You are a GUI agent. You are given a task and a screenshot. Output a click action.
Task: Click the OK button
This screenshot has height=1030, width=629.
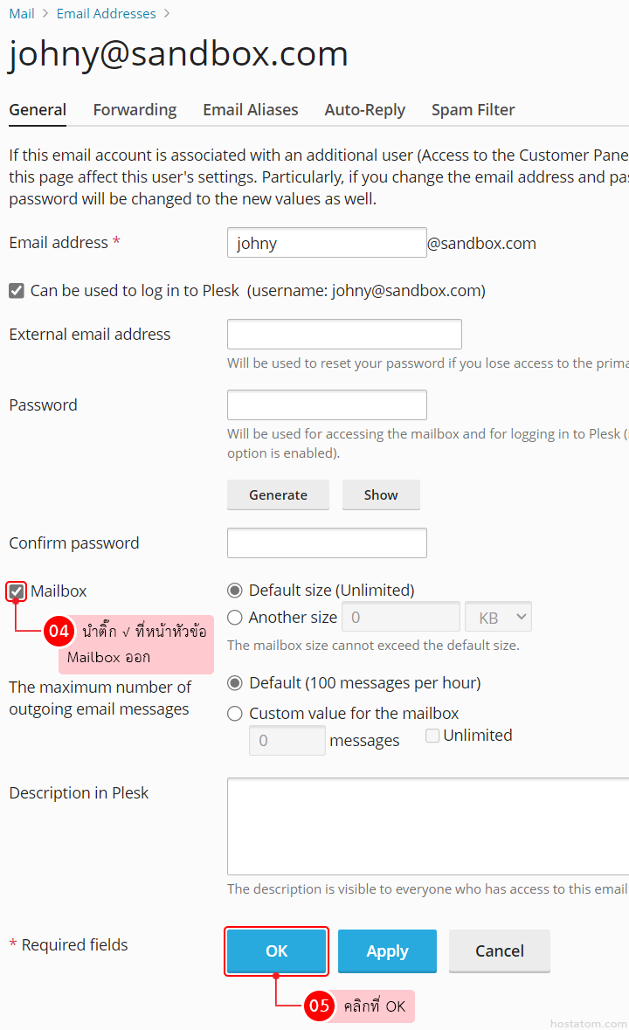(277, 951)
